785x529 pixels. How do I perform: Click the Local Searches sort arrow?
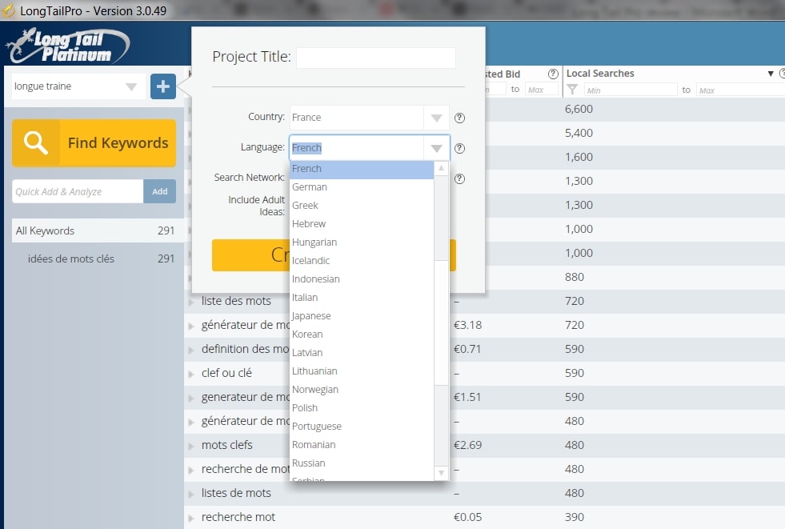771,74
